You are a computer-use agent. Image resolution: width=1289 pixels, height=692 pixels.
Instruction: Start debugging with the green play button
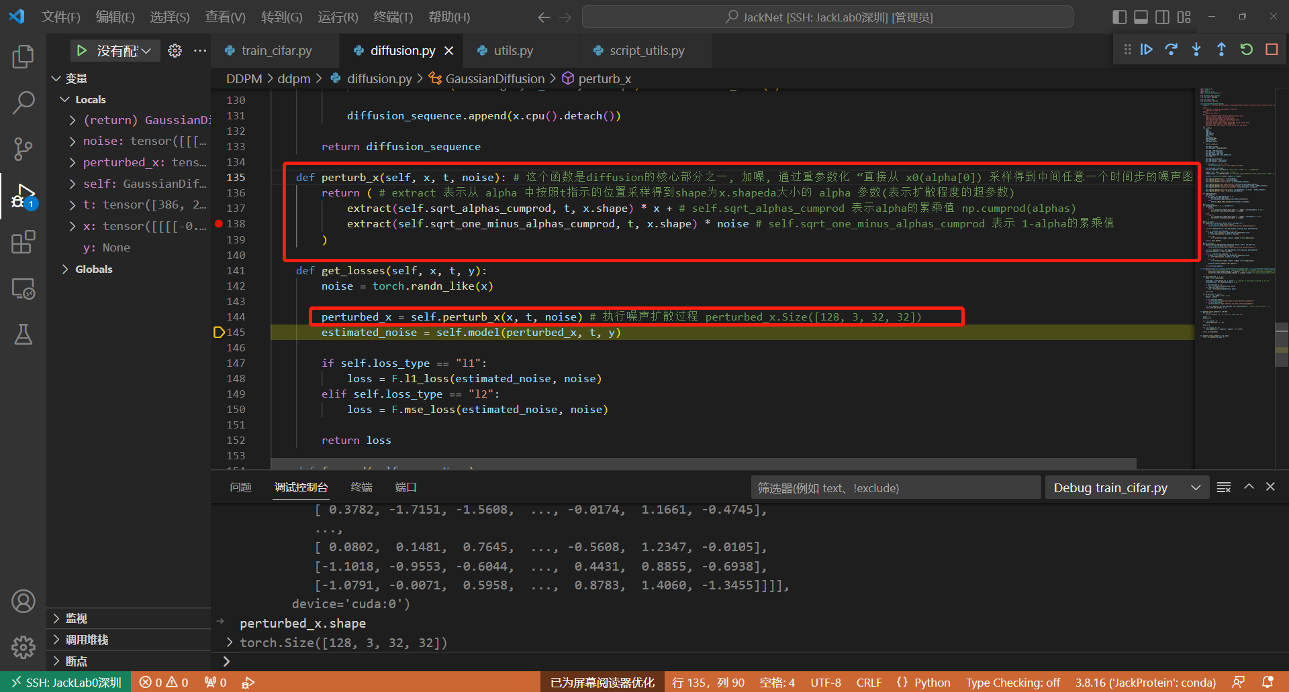(81, 51)
